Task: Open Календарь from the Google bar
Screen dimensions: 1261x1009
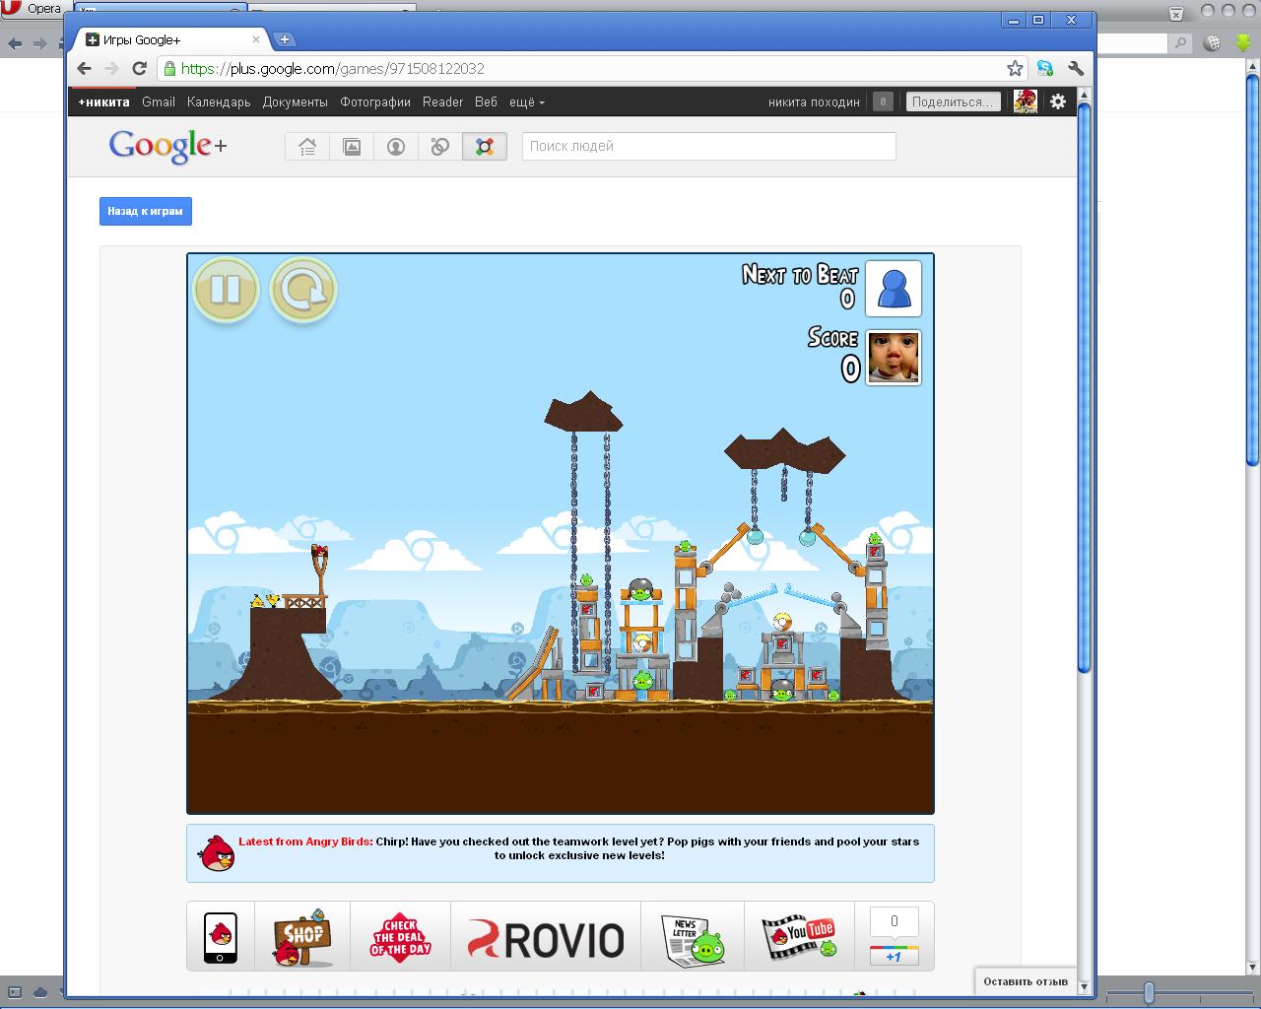Action: (x=219, y=101)
